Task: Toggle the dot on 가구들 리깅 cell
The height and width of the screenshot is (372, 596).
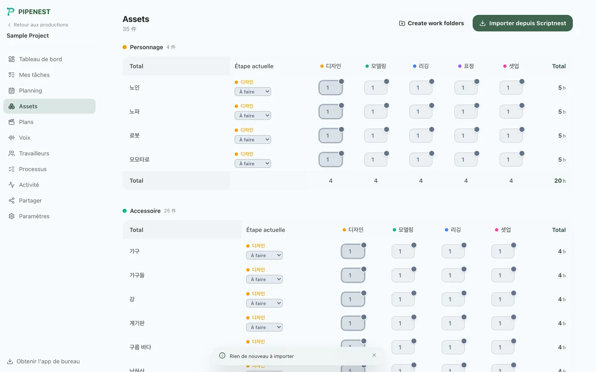Action: tap(464, 269)
